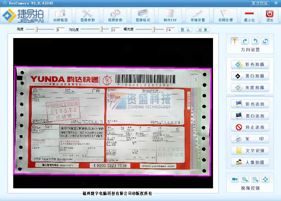Click the rotate 180 degrees icon
281x201 pixels.
tap(265, 41)
